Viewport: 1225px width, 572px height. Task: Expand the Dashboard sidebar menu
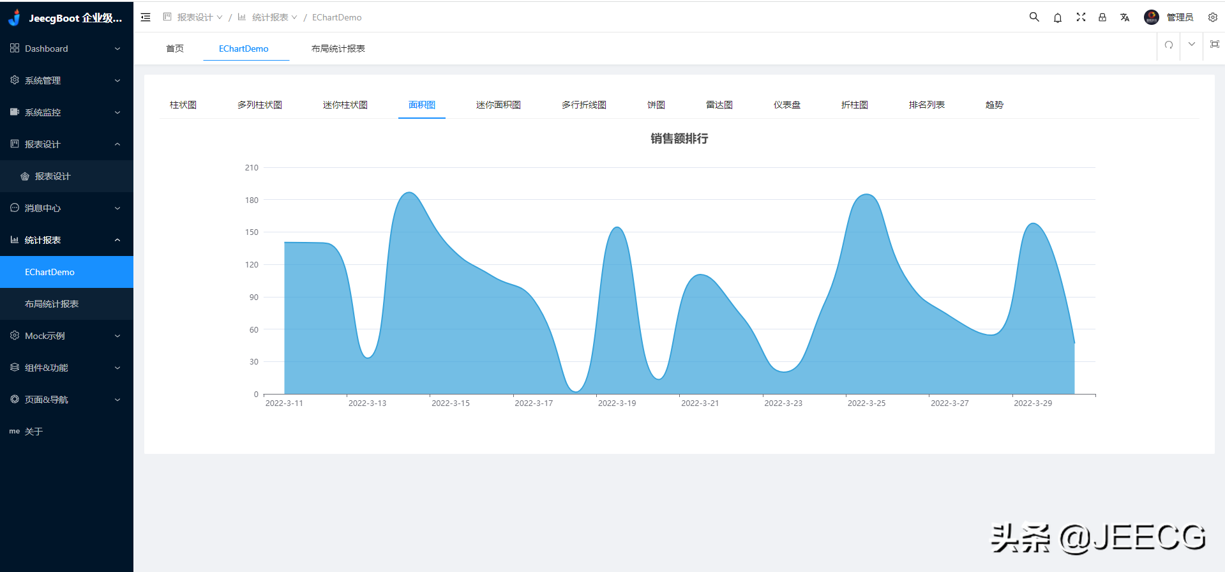66,49
